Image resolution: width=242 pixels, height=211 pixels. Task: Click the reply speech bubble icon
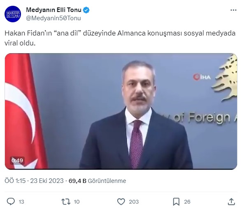11,202
